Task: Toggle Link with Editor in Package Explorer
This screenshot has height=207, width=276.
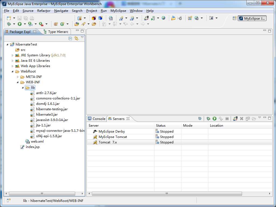Action: point(76,38)
